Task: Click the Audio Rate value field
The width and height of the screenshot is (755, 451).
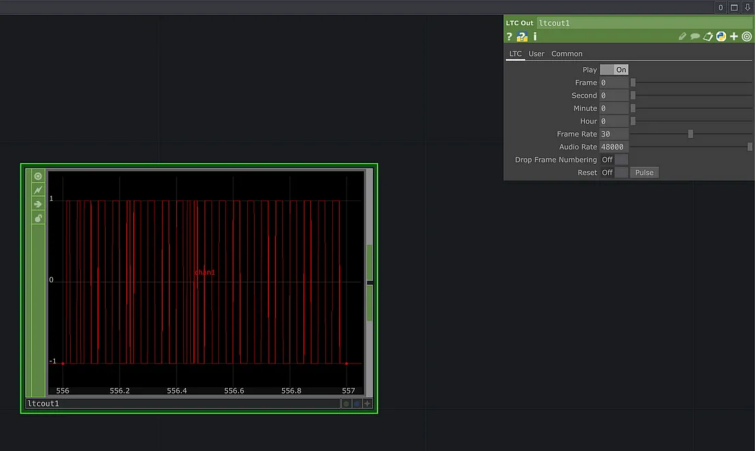Action: click(614, 147)
